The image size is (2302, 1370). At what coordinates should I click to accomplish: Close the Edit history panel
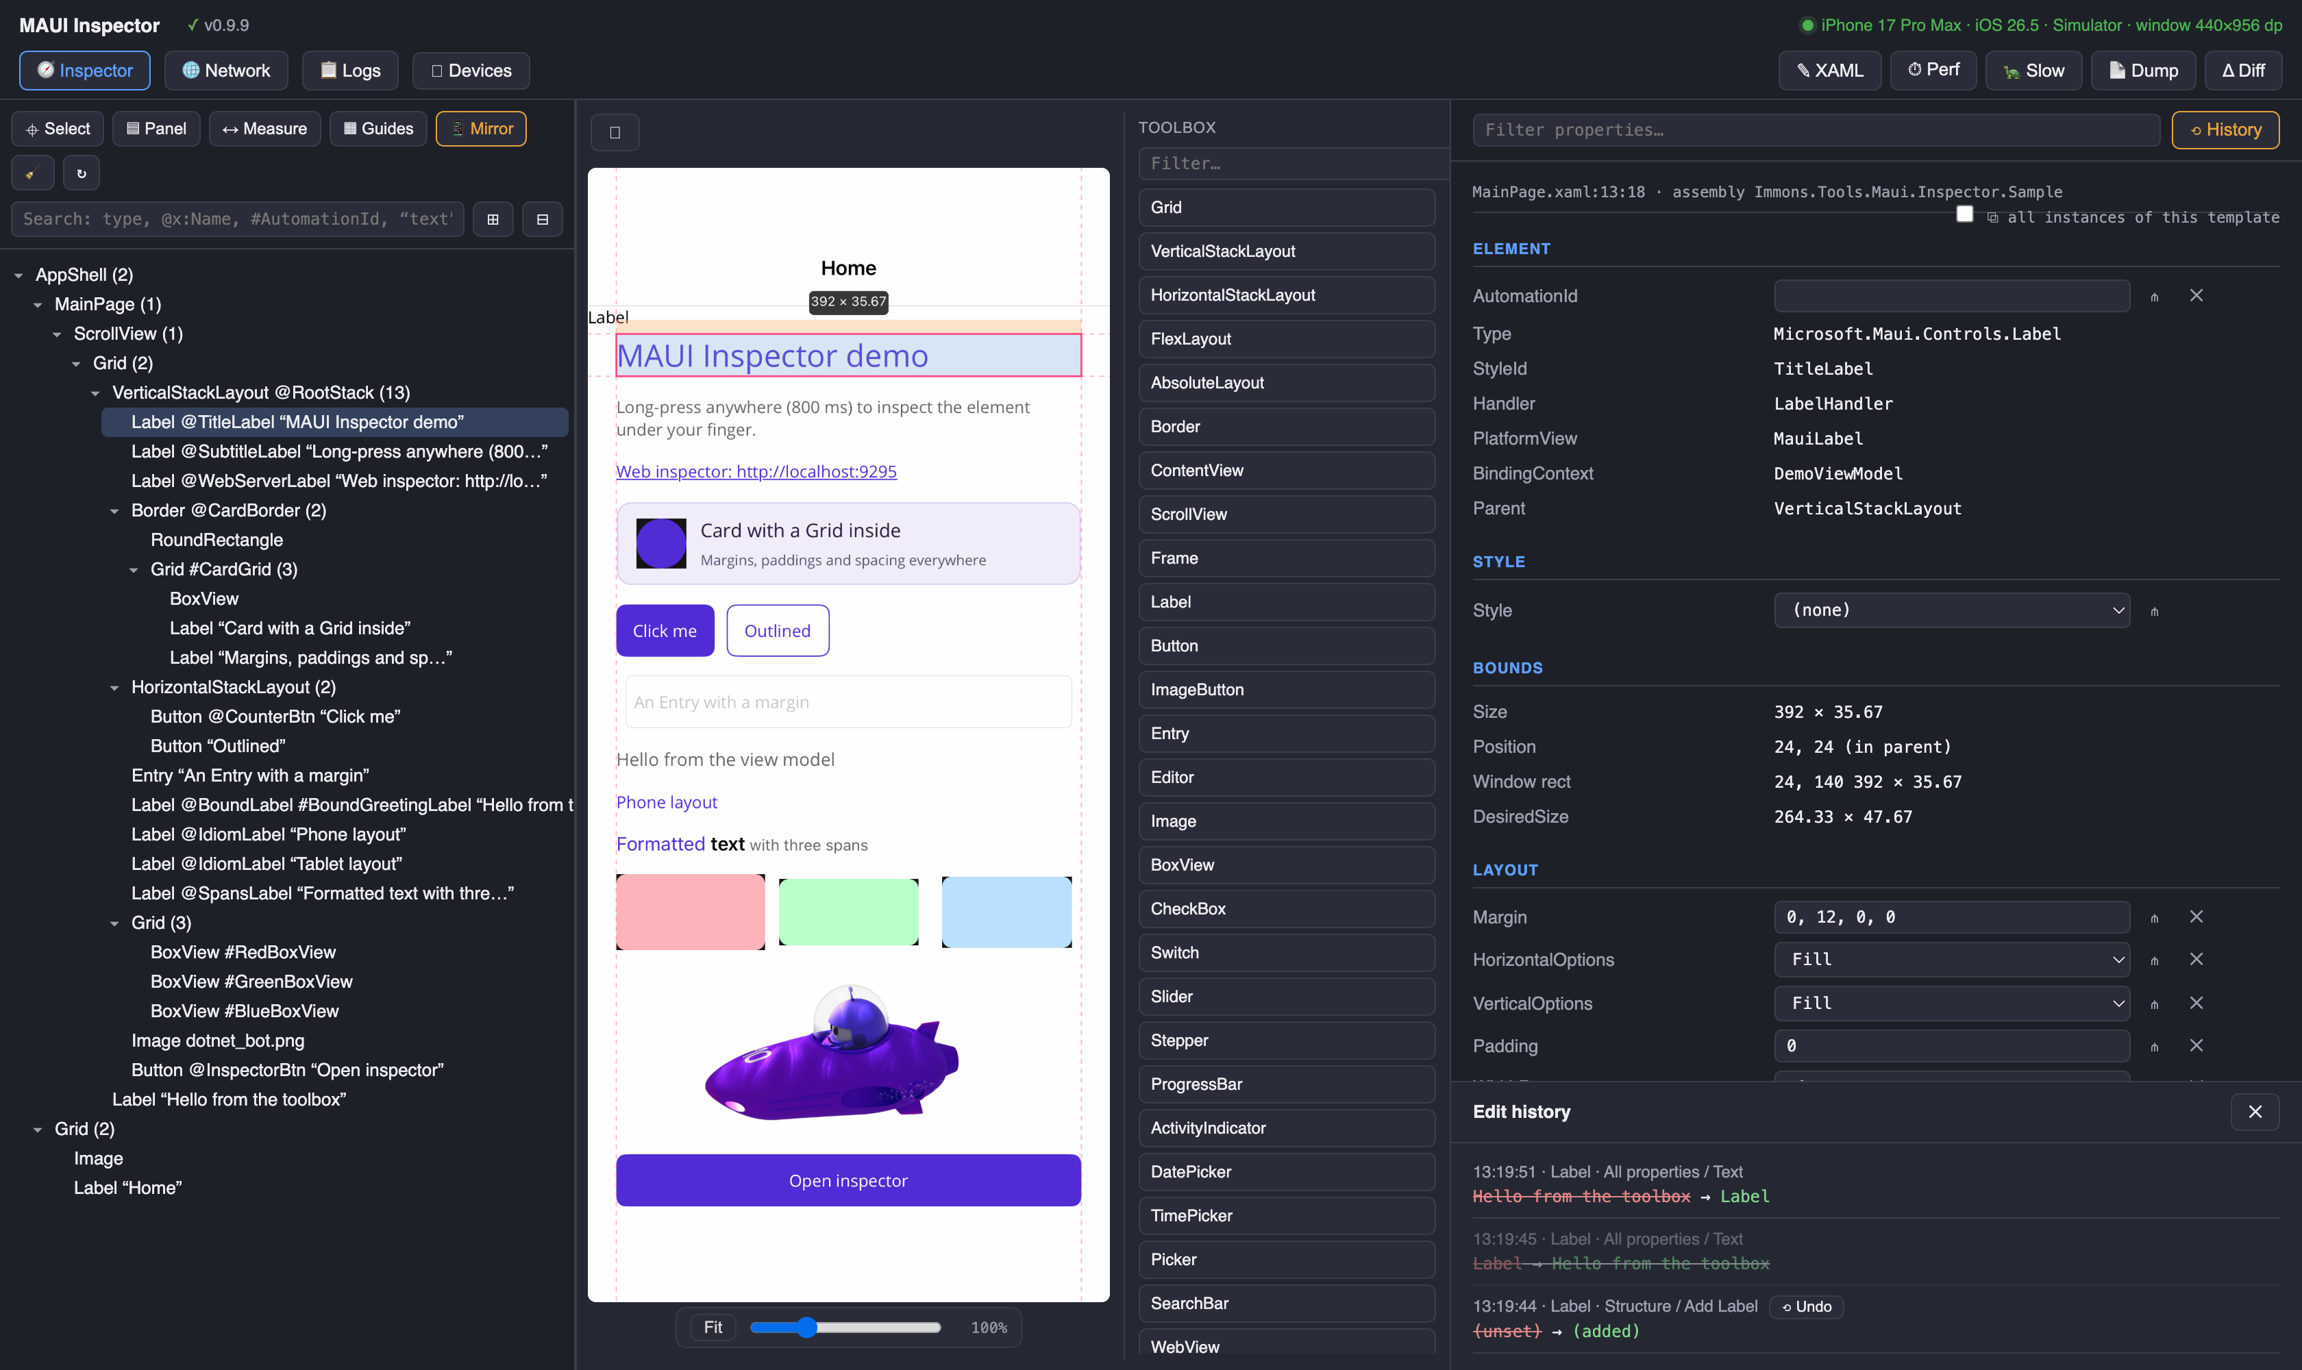(2255, 1112)
